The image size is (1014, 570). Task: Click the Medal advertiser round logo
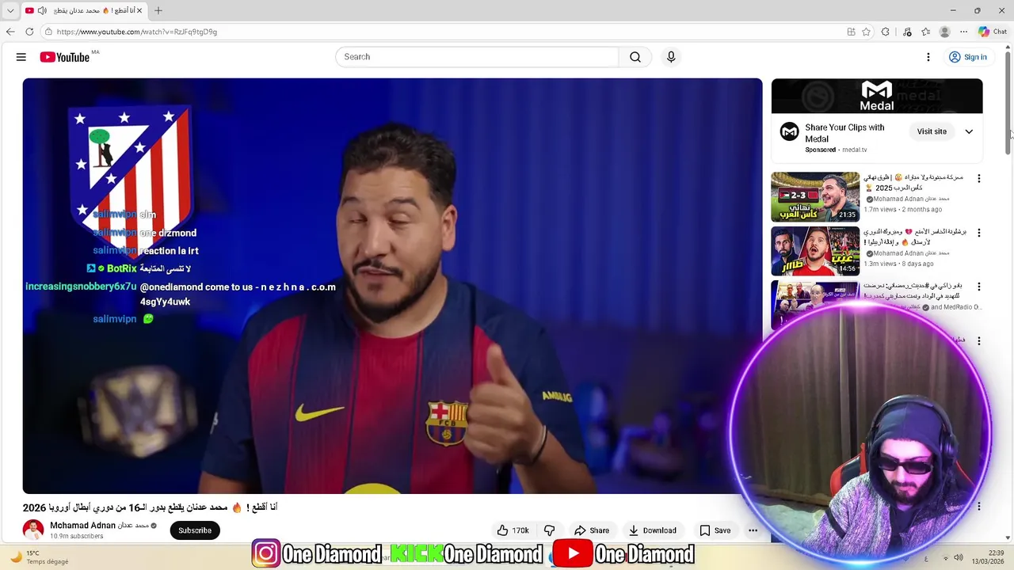pos(789,131)
